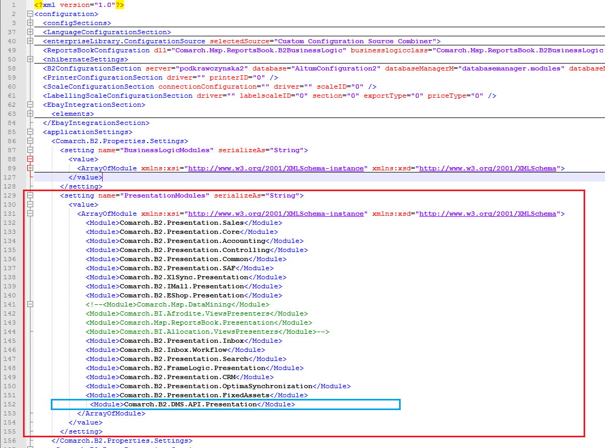Image resolution: width=605 pixels, height=448 pixels.
Task: Expand the nhibernateSettings fold on line 50
Action: click(30, 59)
